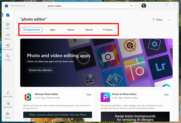Image resolution: width=181 pixels, height=123 pixels.
Task: Filter results by Apps
Action: click(53, 30)
